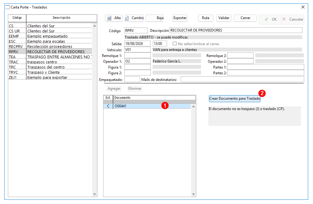The image size is (313, 204).
Task: Click traslados list scrollbar up arrow
Action: [x=95, y=26]
